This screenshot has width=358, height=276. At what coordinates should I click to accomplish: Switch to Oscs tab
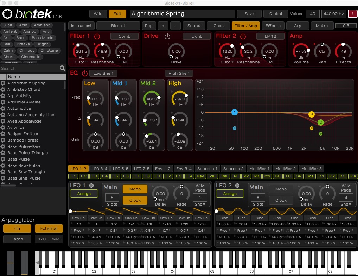coord(218,26)
